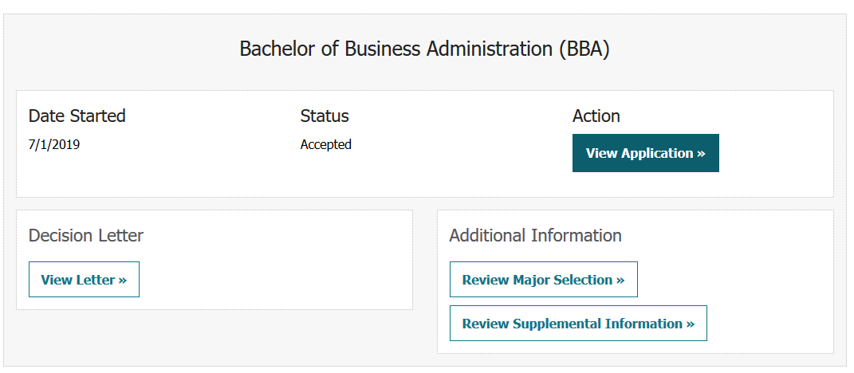Click the Action column label
The width and height of the screenshot is (854, 373).
tap(596, 116)
